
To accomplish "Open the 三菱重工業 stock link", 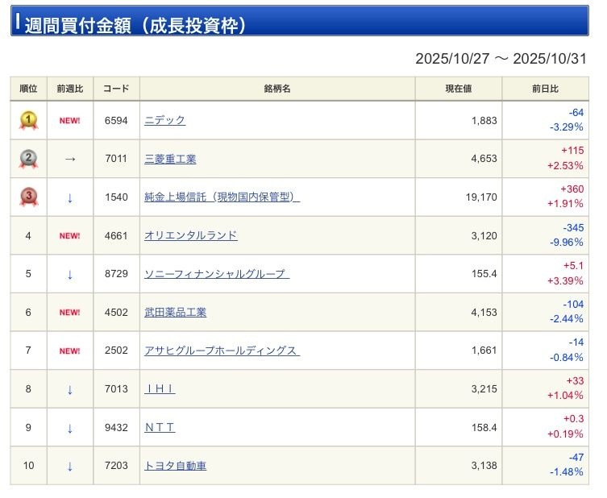I will (x=170, y=160).
